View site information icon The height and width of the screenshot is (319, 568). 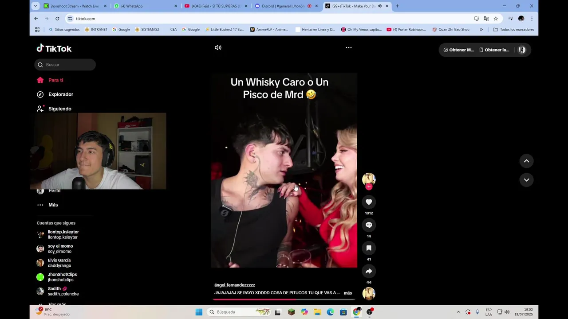[70, 19]
